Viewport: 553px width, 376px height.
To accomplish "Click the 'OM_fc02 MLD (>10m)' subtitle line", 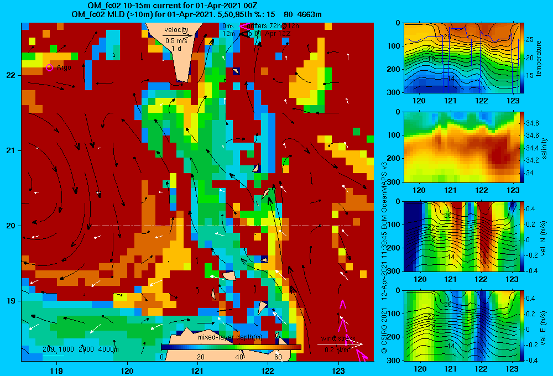I will click(196, 14).
